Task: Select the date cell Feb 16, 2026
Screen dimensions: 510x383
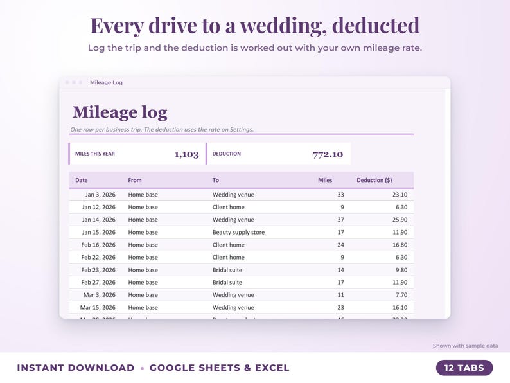Action: click(x=98, y=245)
